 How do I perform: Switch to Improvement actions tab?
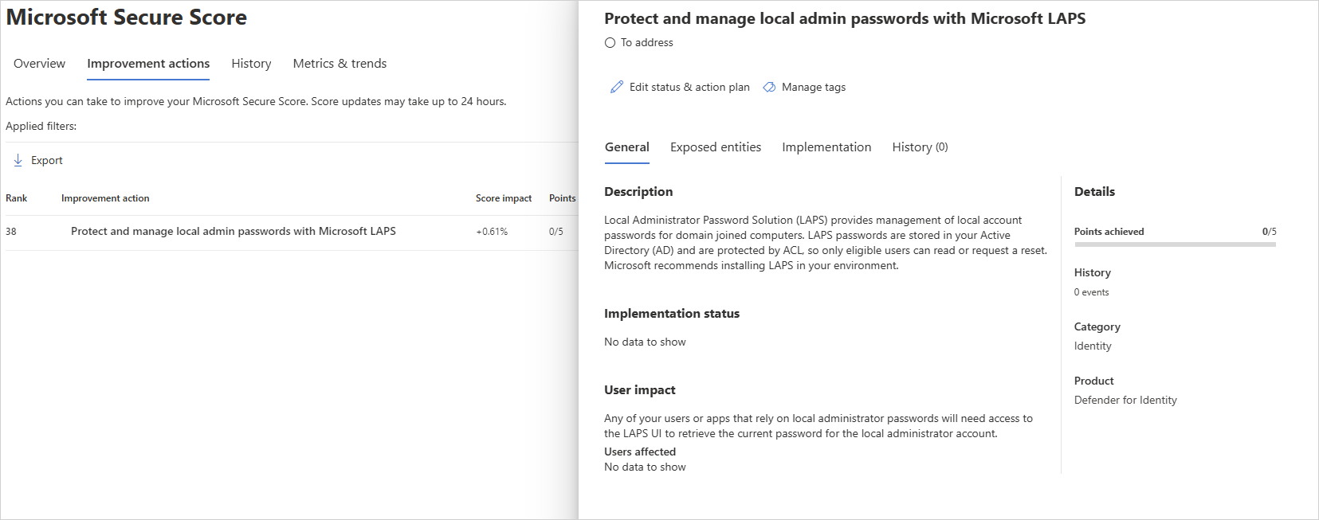click(148, 64)
